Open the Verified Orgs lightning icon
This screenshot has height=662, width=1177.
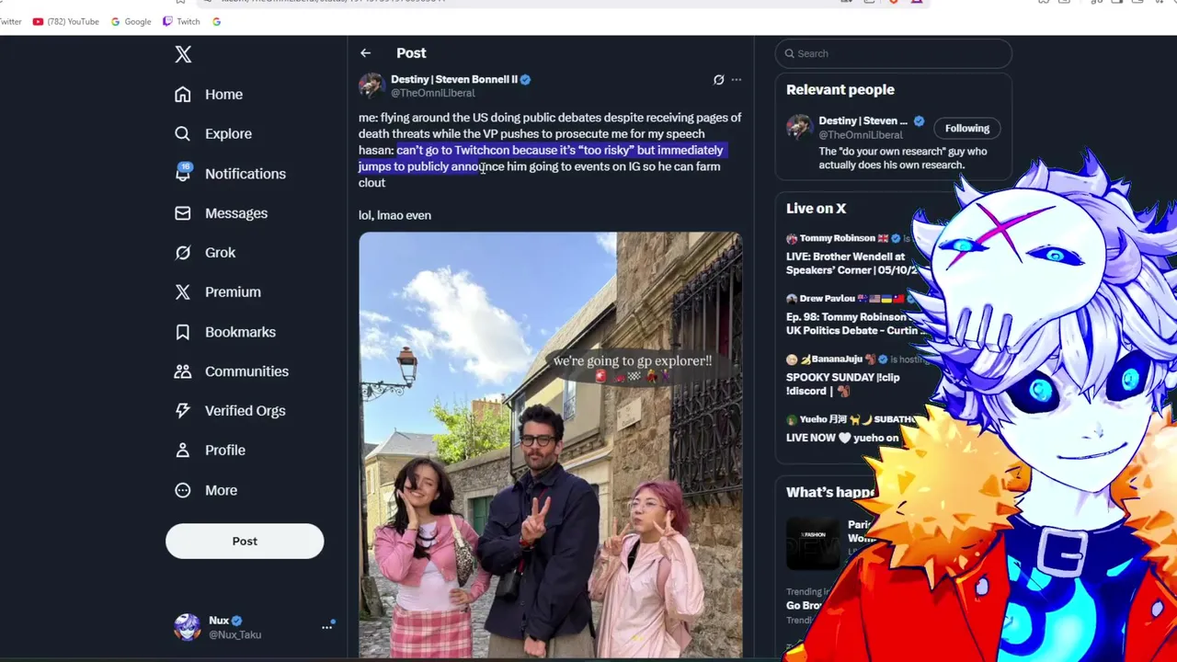183,411
